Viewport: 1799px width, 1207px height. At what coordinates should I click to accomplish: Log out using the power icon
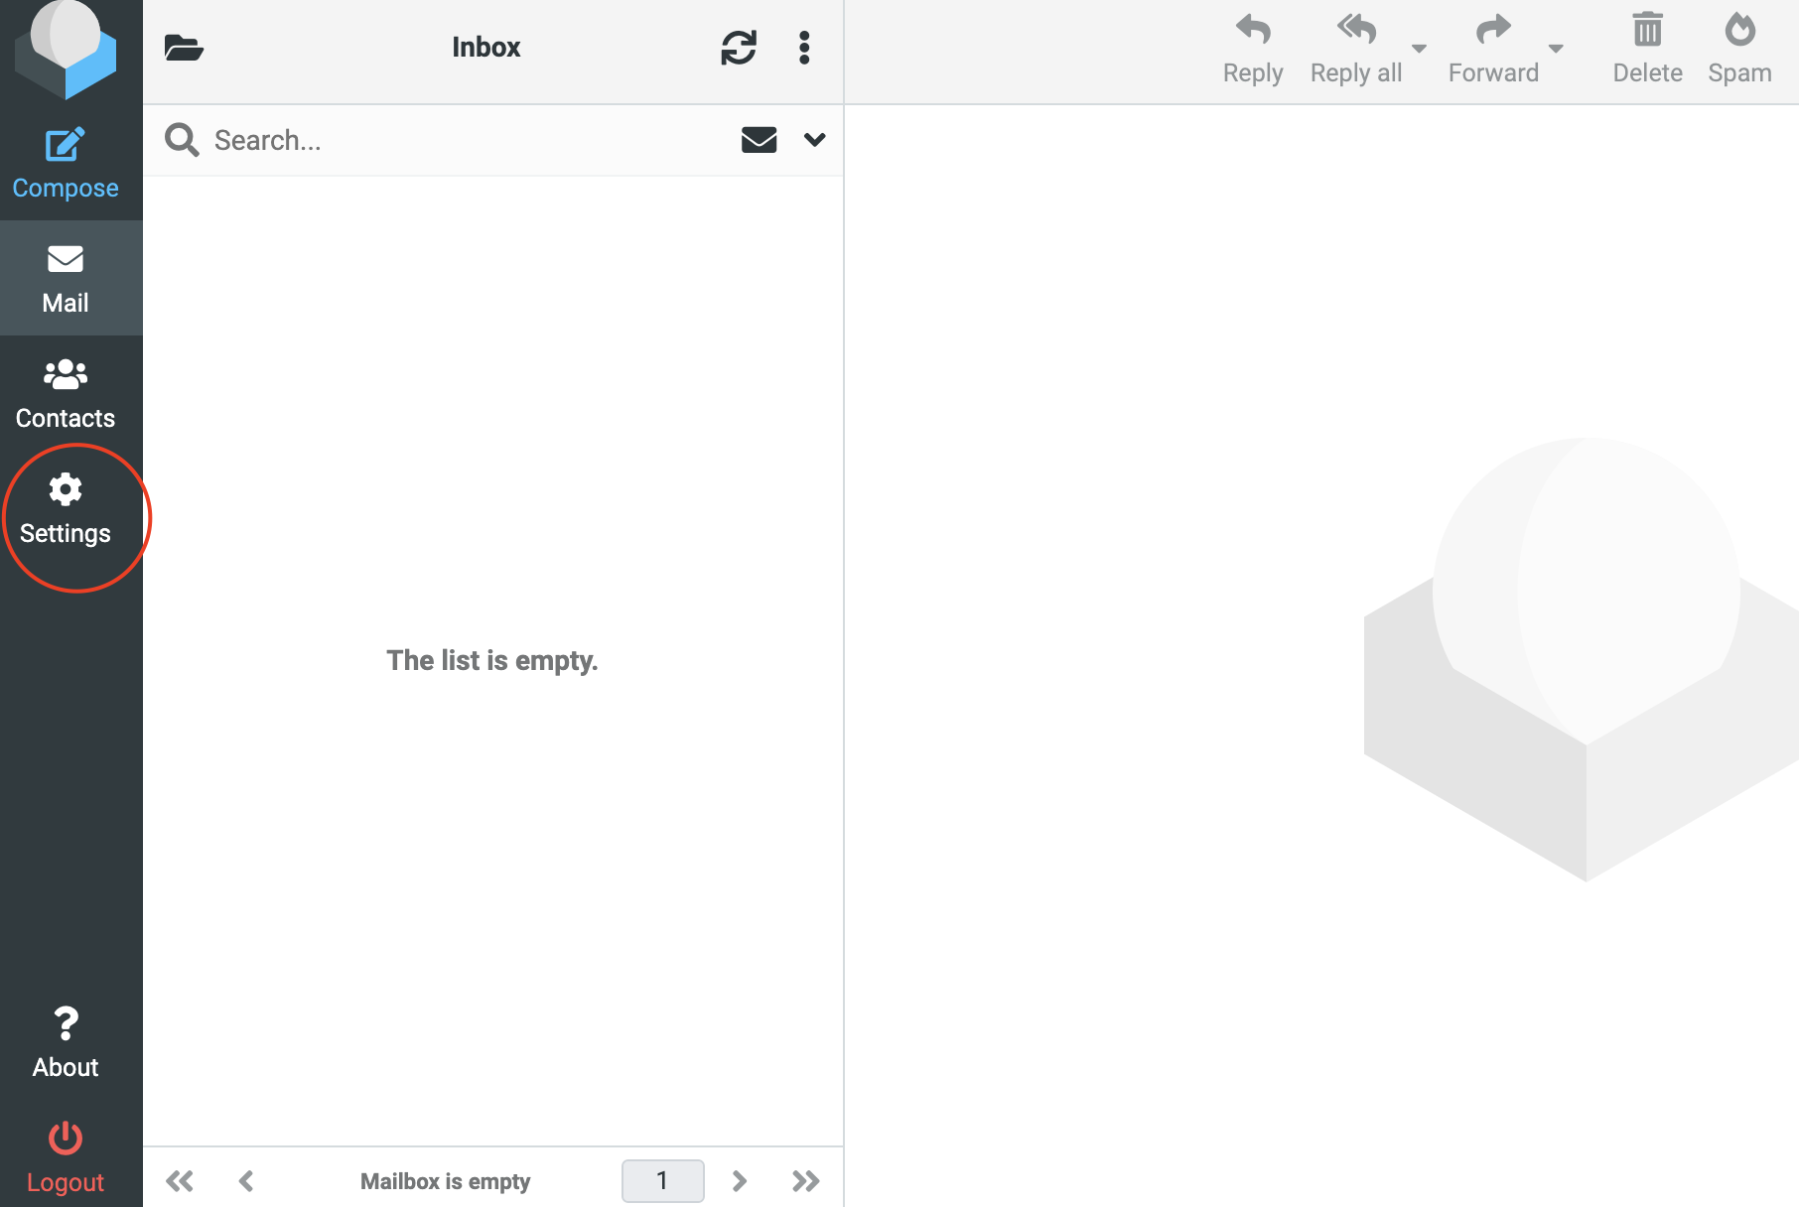click(x=66, y=1140)
